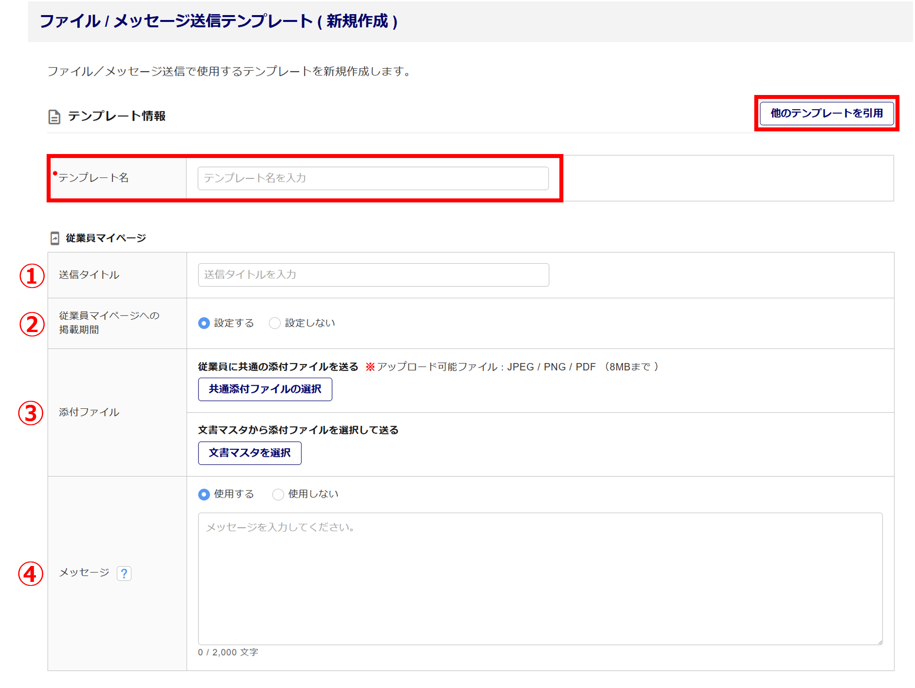
Task: Select 設定しない for the posting period
Action: pyautogui.click(x=275, y=323)
